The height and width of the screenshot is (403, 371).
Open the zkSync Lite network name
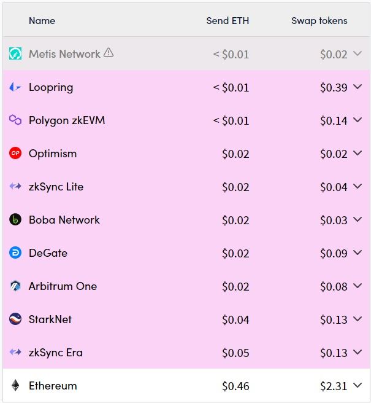pyautogui.click(x=56, y=187)
